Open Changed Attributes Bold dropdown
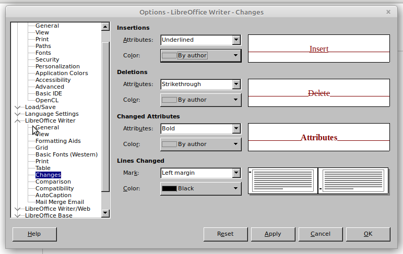This screenshot has width=403, height=254. (x=201, y=129)
